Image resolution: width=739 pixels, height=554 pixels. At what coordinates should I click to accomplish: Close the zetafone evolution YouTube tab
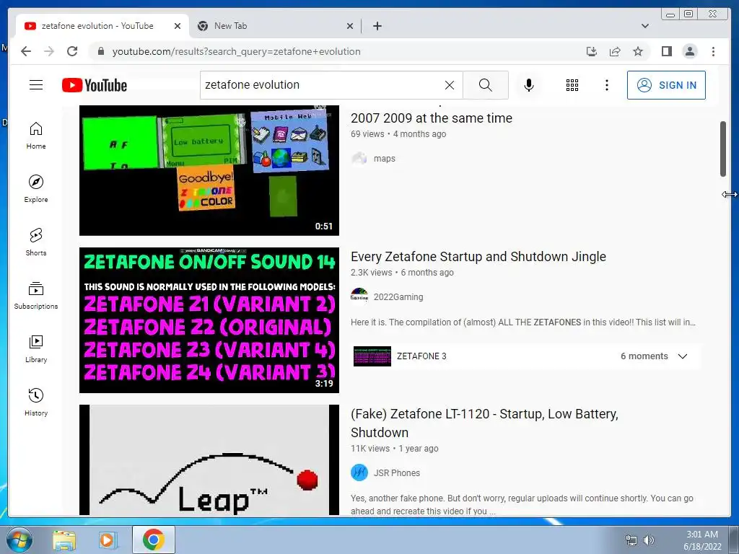pyautogui.click(x=178, y=26)
